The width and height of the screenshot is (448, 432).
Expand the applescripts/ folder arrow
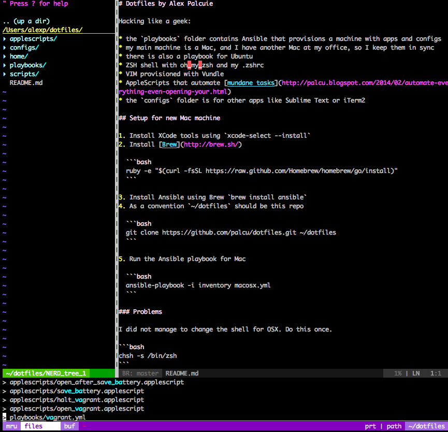pos(5,39)
